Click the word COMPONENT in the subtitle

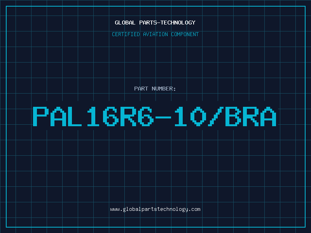pos(185,34)
